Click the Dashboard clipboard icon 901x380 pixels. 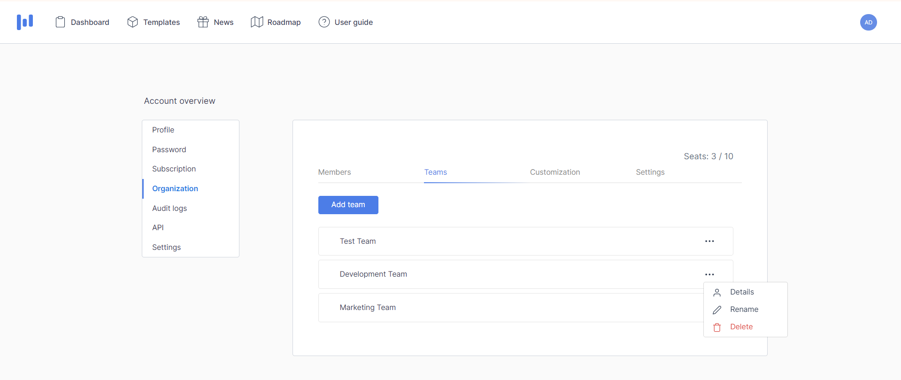point(60,22)
